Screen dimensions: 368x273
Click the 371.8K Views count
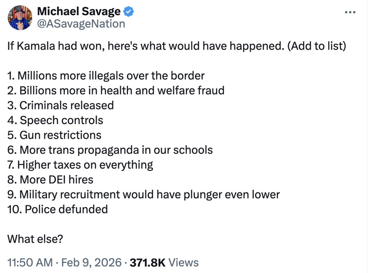tap(164, 262)
